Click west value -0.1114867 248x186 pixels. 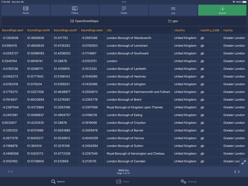(89, 53)
